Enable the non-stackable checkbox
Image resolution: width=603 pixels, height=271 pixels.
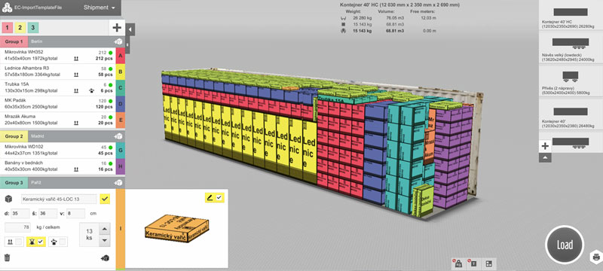click(63, 242)
